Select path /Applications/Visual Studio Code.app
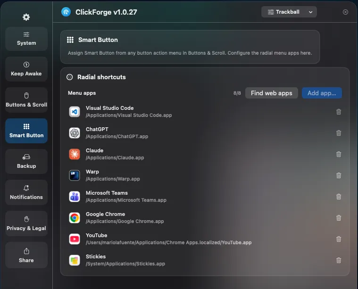Image resolution: width=358 pixels, height=289 pixels. [129, 116]
